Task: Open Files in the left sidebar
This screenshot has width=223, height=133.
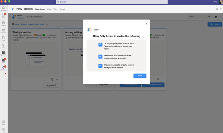Action: (x=3, y=39)
